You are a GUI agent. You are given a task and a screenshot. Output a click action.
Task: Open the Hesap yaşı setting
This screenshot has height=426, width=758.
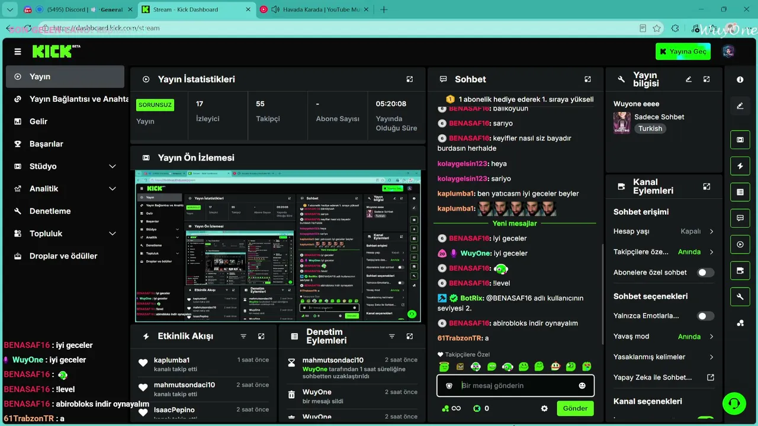[664, 231]
